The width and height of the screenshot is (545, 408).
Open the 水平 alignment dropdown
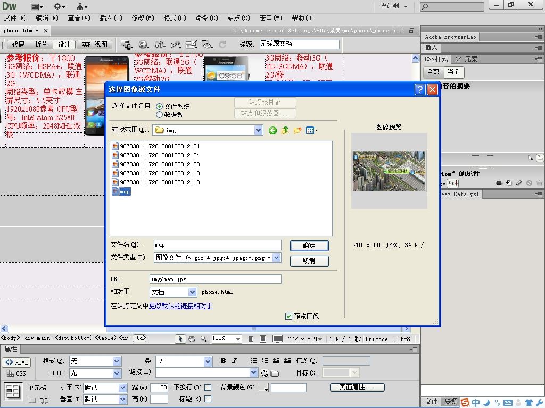click(123, 387)
